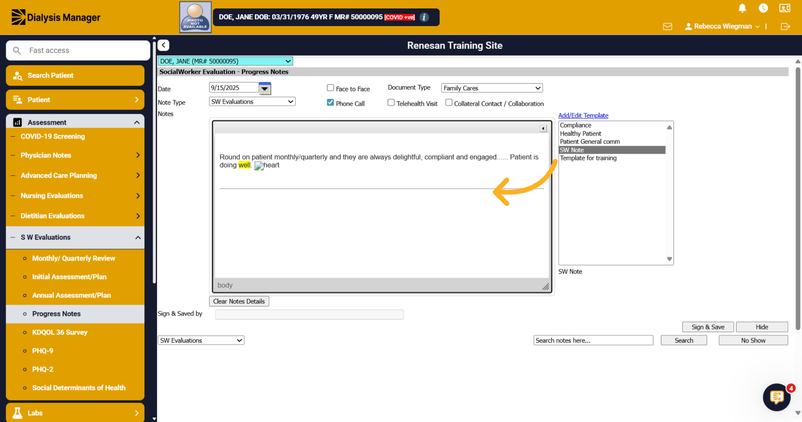Open the KDQOL 36 Survey item
The image size is (802, 422).
point(59,332)
